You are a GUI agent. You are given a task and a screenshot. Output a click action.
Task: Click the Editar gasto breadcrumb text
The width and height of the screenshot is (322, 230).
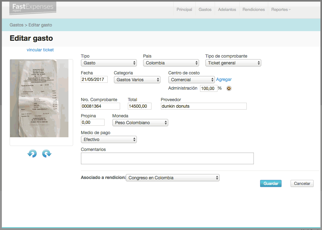click(40, 25)
